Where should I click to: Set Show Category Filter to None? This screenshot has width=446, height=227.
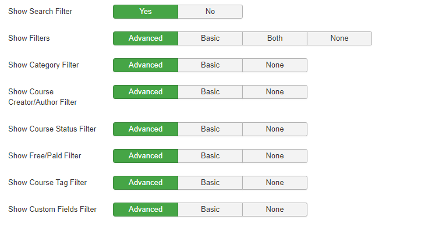(x=275, y=65)
